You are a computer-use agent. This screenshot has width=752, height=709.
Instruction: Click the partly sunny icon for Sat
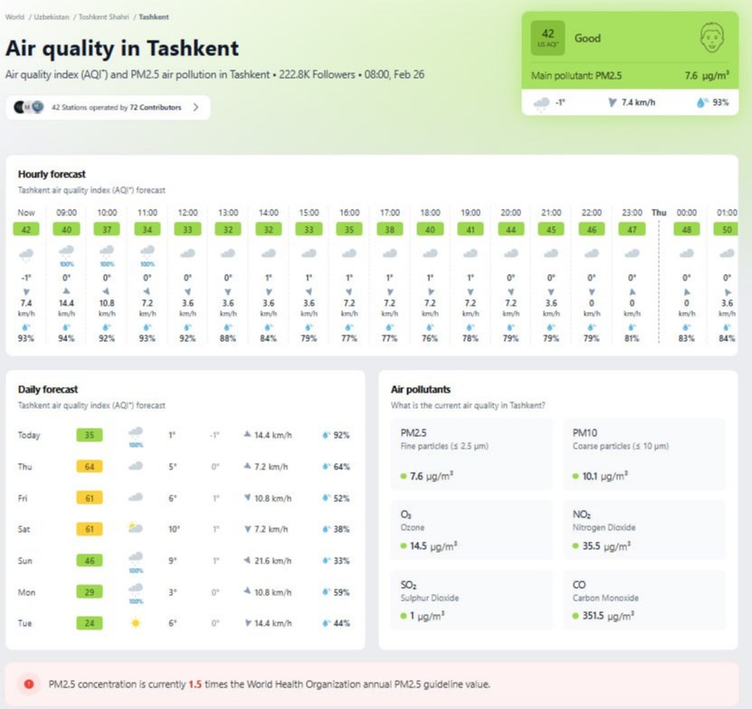(x=136, y=528)
